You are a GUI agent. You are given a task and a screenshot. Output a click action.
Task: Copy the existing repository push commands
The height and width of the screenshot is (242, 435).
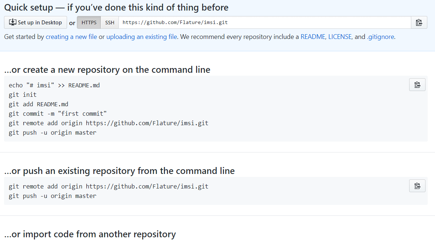click(x=417, y=186)
